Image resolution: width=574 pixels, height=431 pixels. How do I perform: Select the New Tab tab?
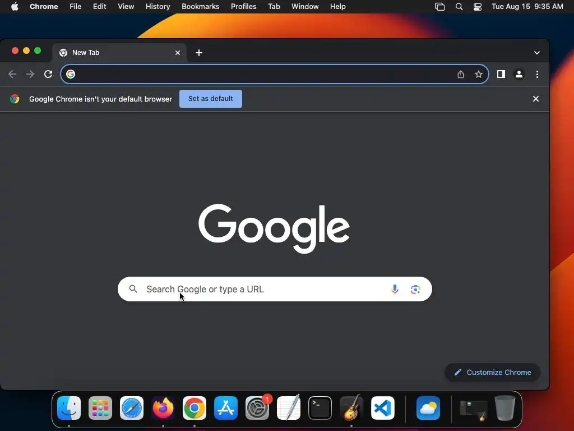[119, 53]
